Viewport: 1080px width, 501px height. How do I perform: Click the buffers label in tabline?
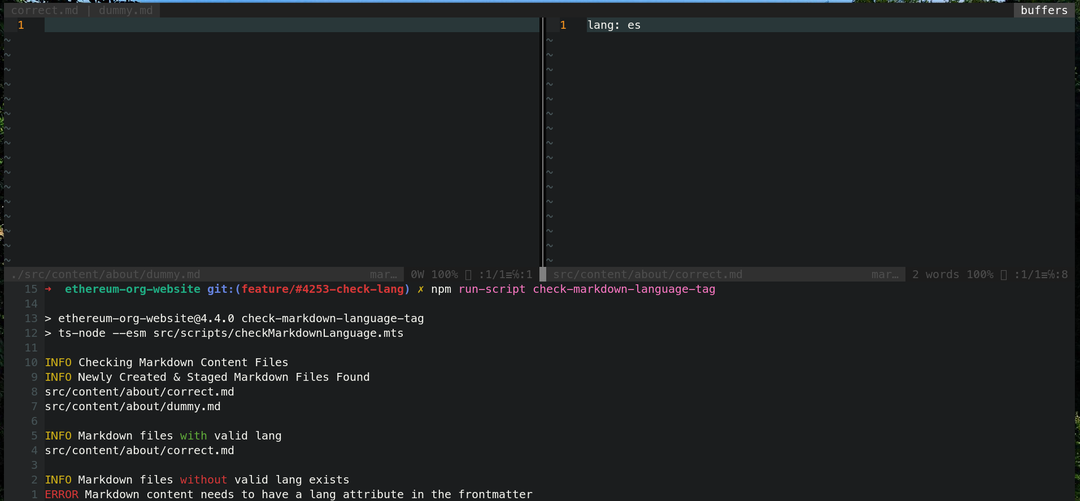[x=1044, y=10]
